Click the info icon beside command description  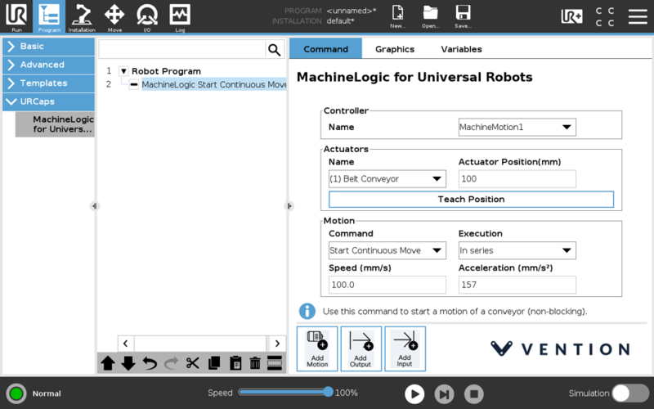tap(307, 312)
